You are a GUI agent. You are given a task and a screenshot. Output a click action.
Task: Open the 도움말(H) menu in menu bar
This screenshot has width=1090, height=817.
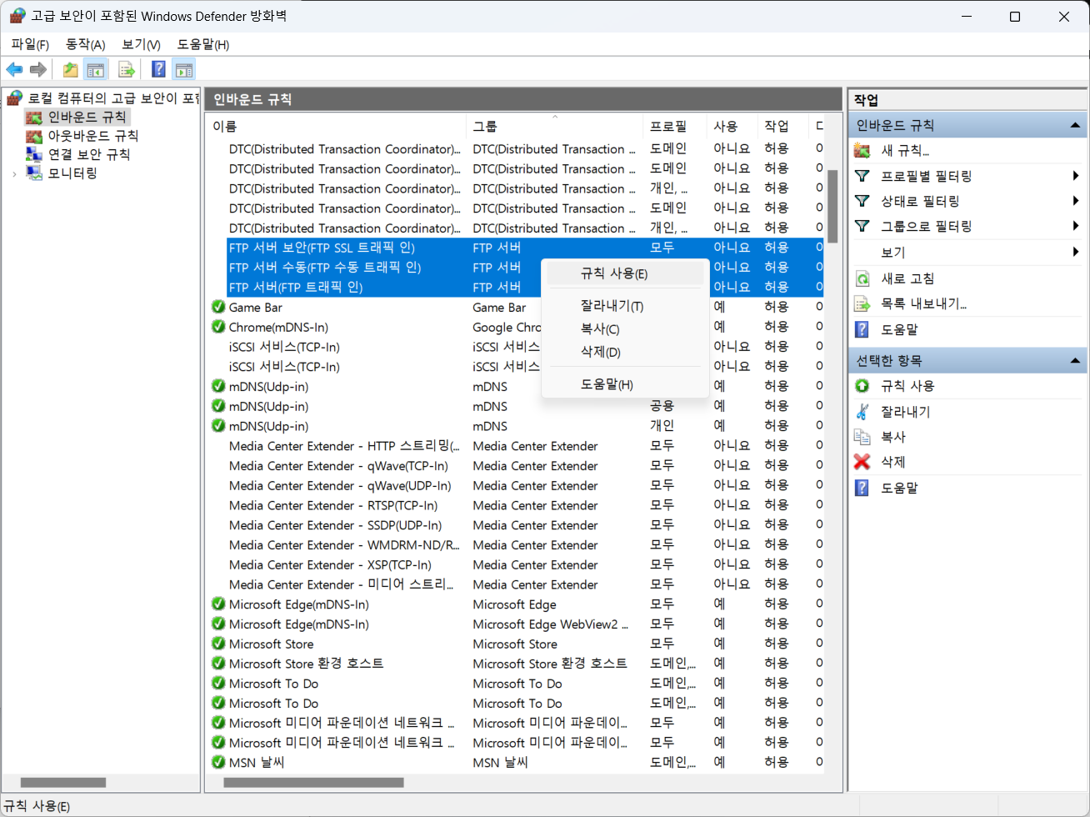(x=202, y=44)
